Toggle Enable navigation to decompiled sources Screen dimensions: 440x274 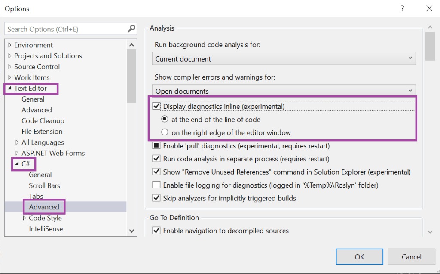tap(156, 231)
